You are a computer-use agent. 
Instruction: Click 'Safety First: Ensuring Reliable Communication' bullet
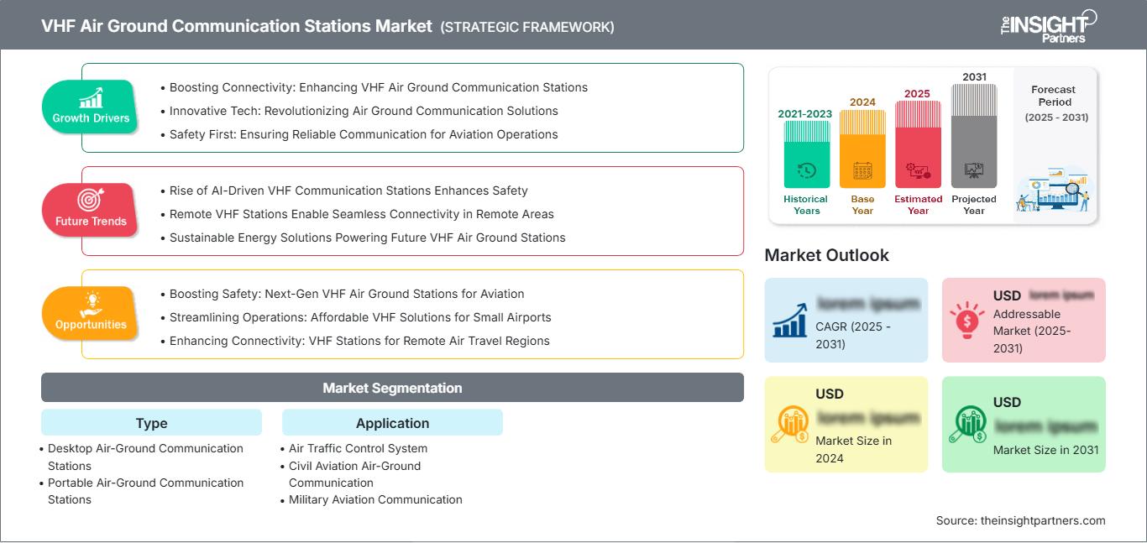364,134
